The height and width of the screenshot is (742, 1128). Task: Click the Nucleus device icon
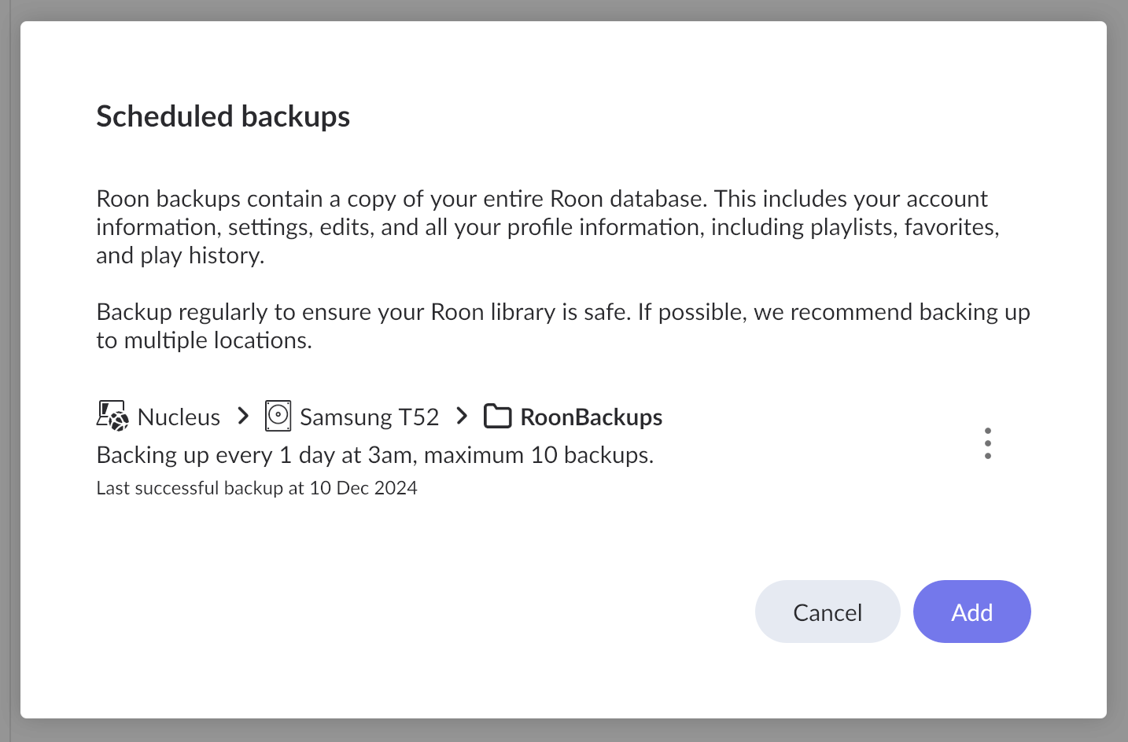click(x=112, y=416)
